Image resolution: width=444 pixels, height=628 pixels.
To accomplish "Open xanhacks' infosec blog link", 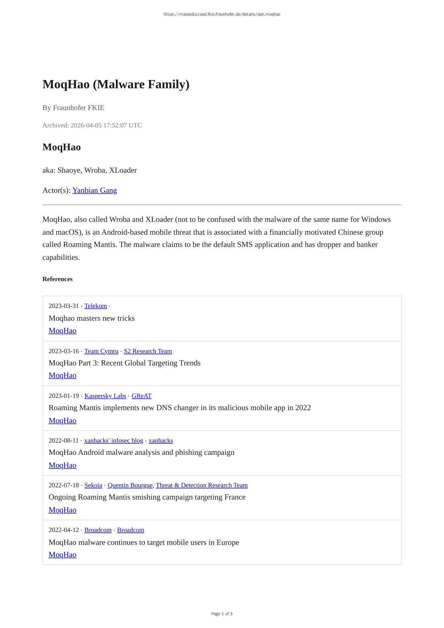I will pyautogui.click(x=114, y=441).
